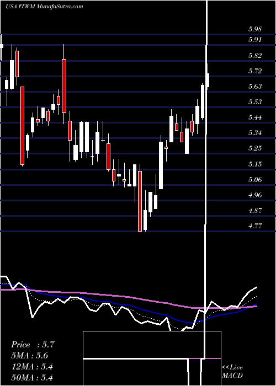Select the 5.72 price axis label
The image size is (276, 386).
coord(255,71)
